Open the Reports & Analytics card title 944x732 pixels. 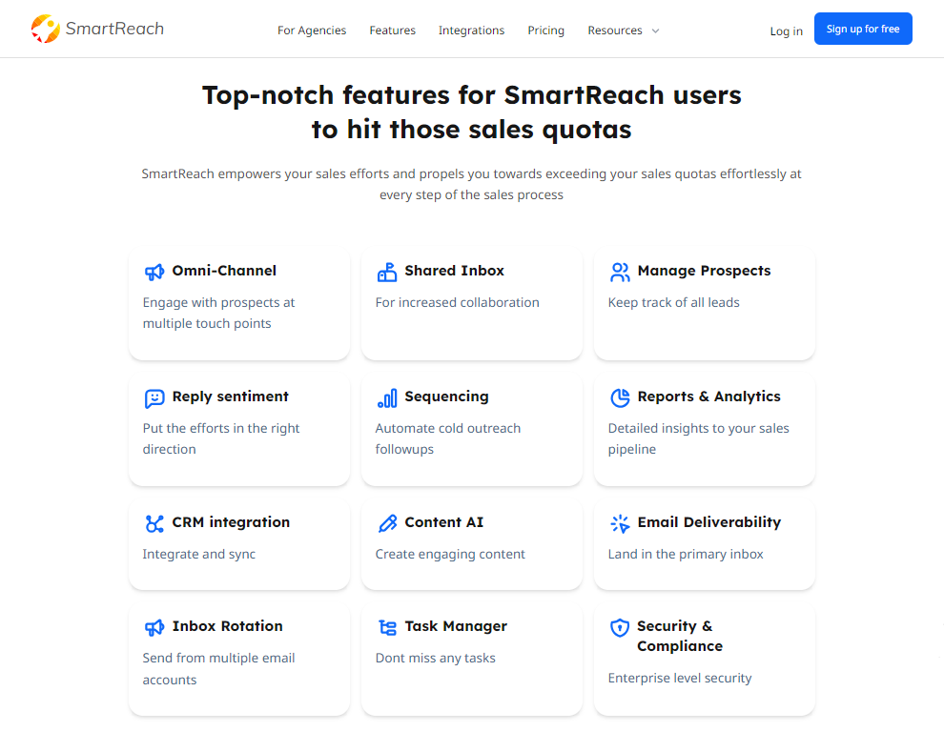pyautogui.click(x=708, y=396)
